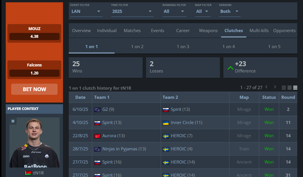The image size is (303, 177).
Task: Select the 1 on 4 clutch subtab
Action: click(x=229, y=47)
